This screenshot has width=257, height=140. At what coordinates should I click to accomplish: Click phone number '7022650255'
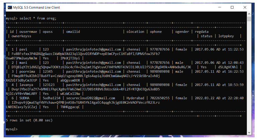(x=160, y=98)
